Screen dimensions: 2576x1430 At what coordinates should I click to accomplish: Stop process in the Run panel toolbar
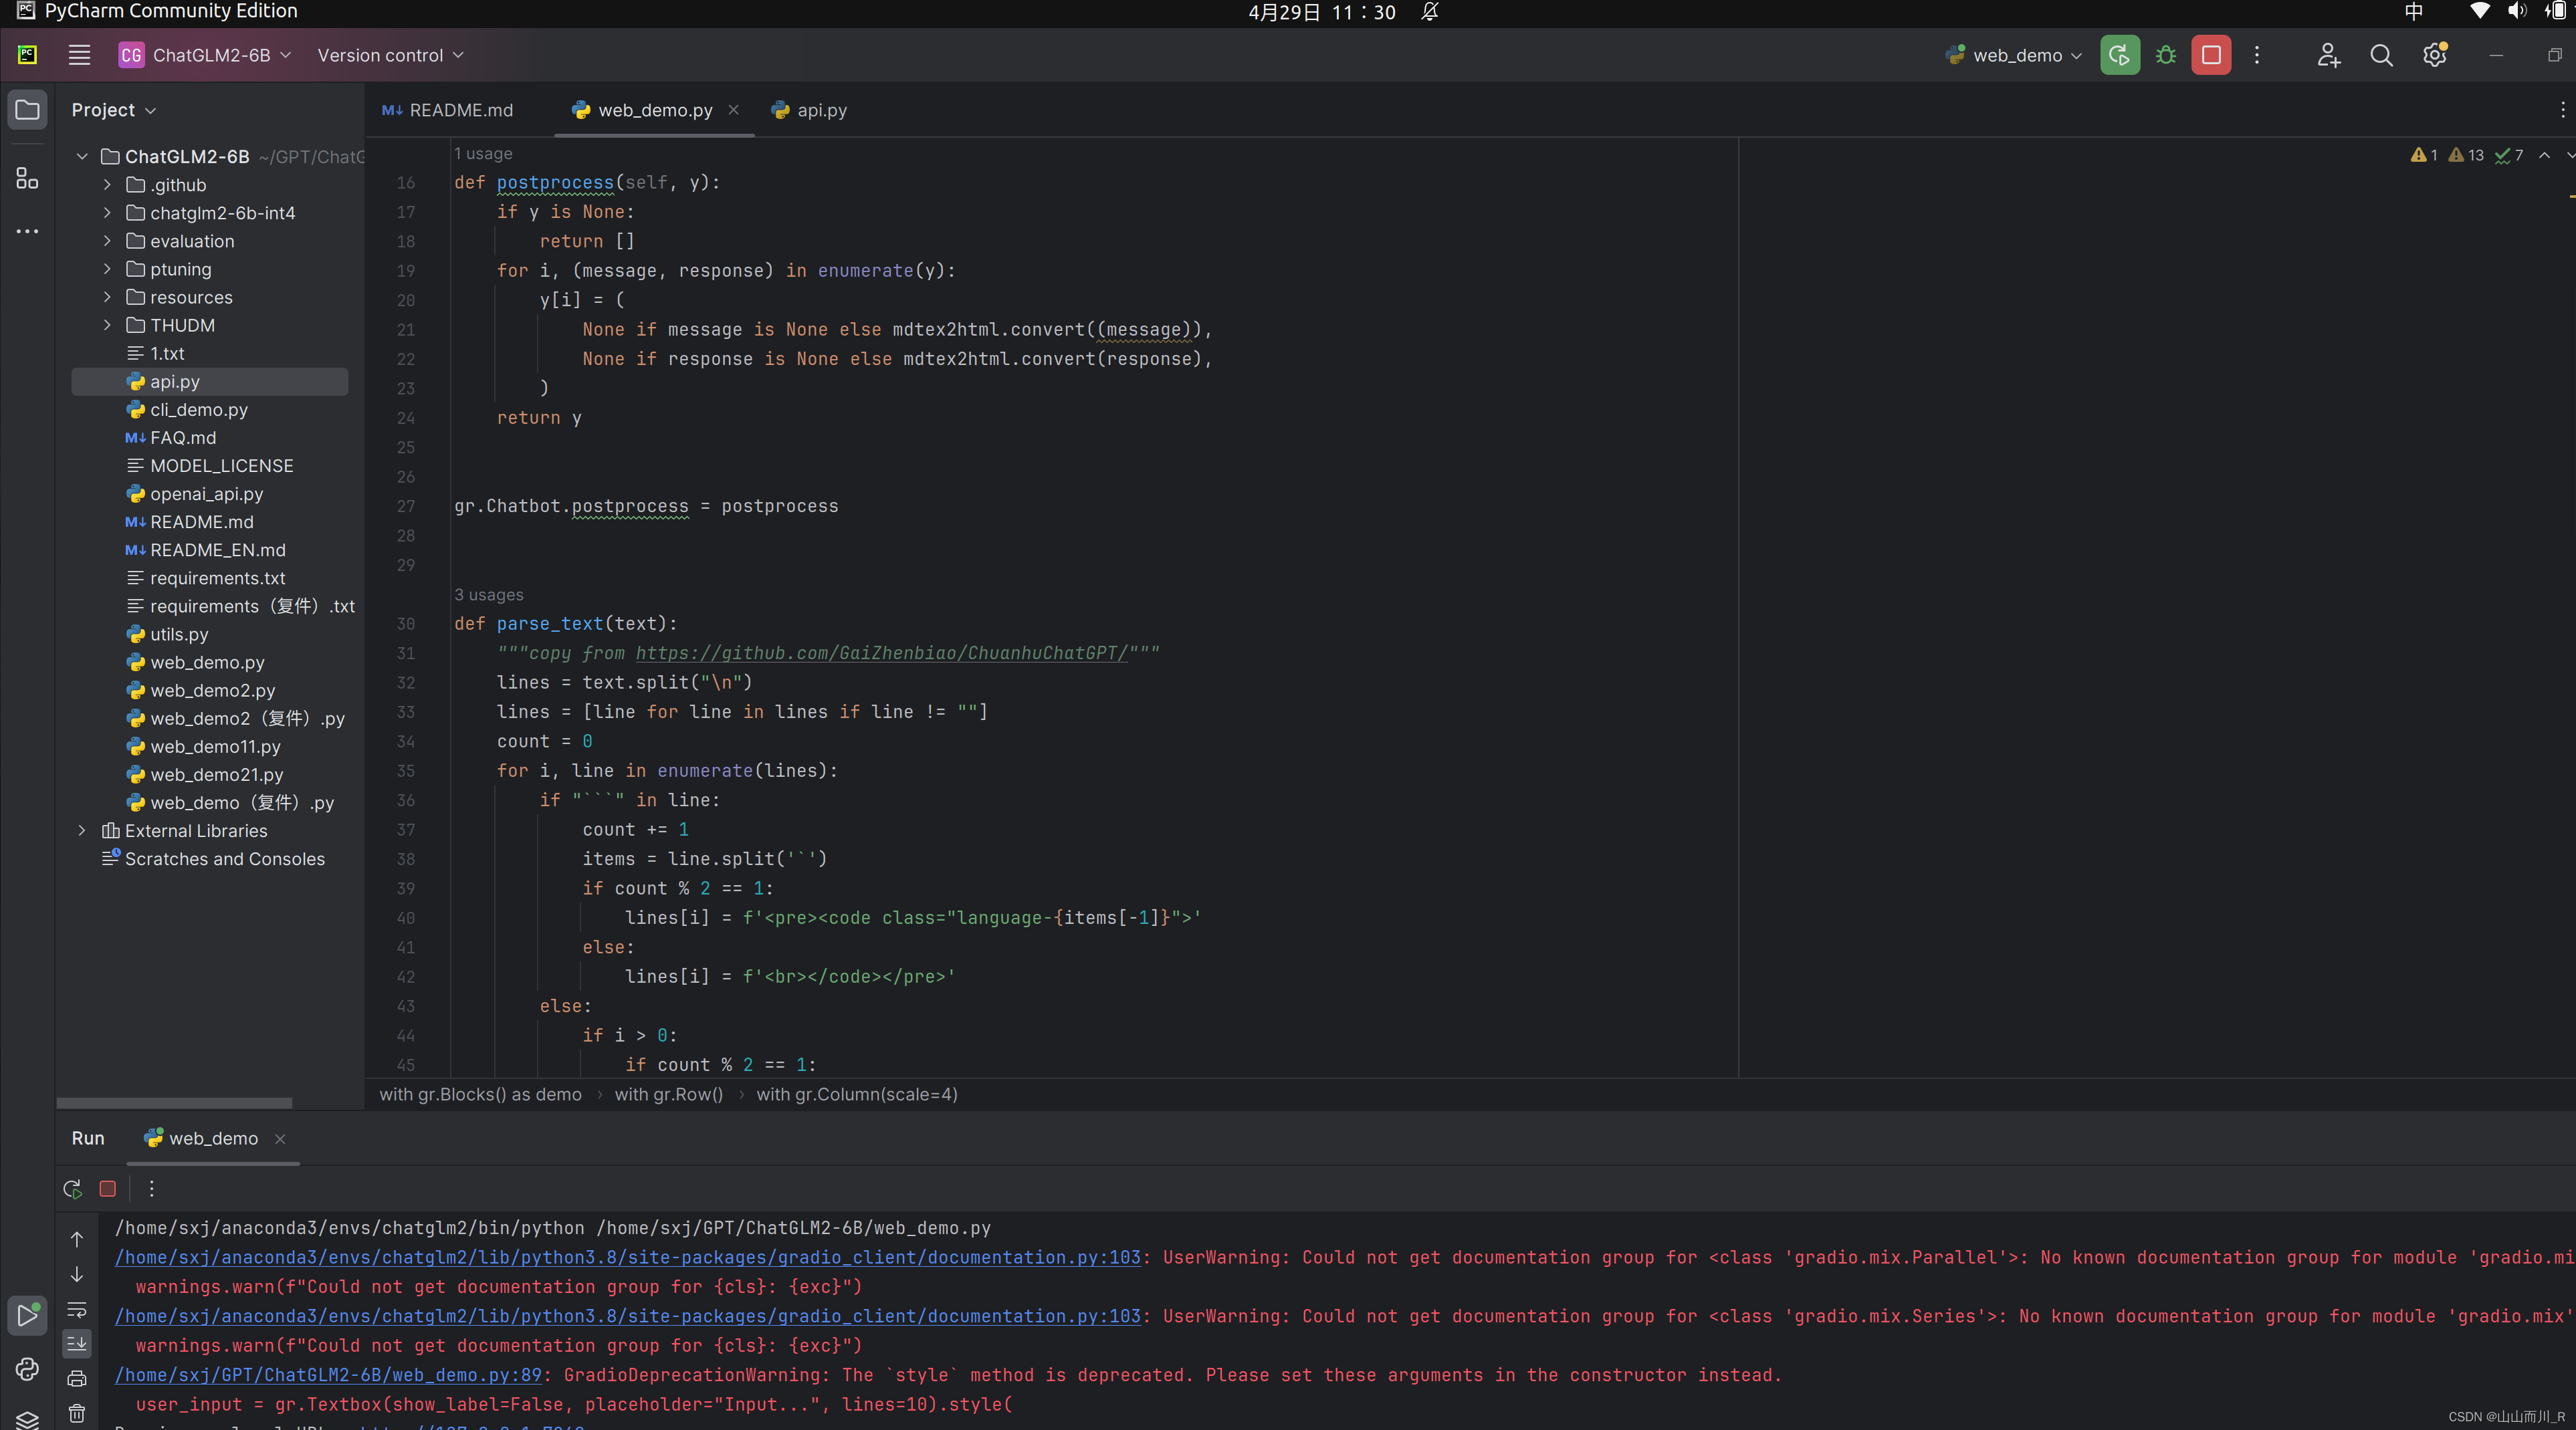coord(108,1189)
